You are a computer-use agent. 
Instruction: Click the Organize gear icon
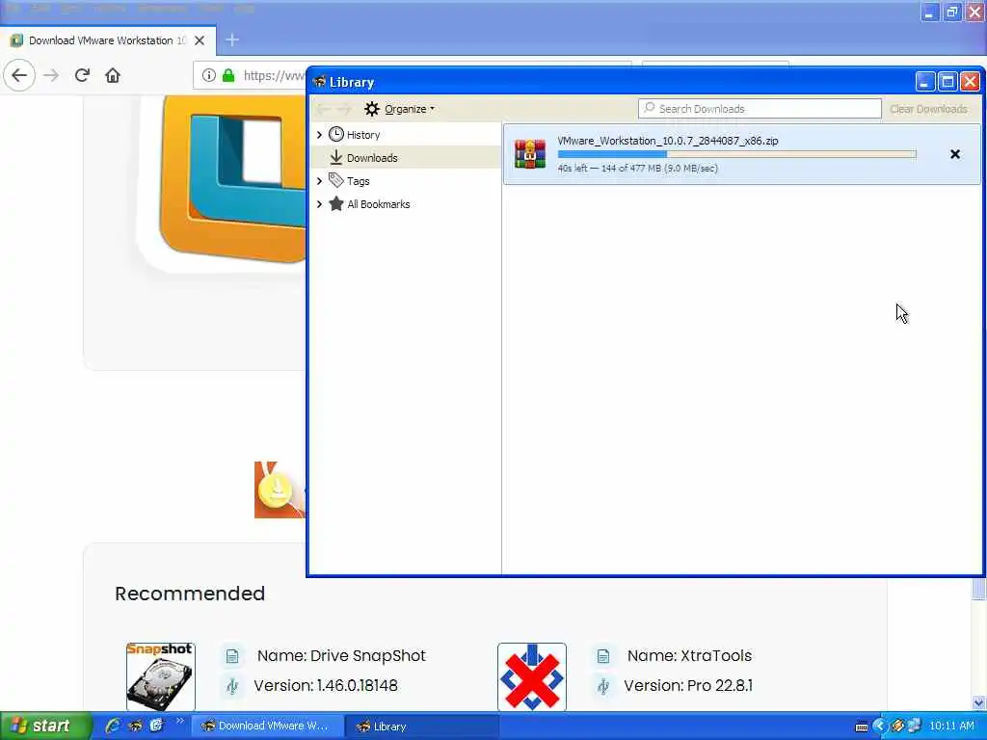[372, 109]
